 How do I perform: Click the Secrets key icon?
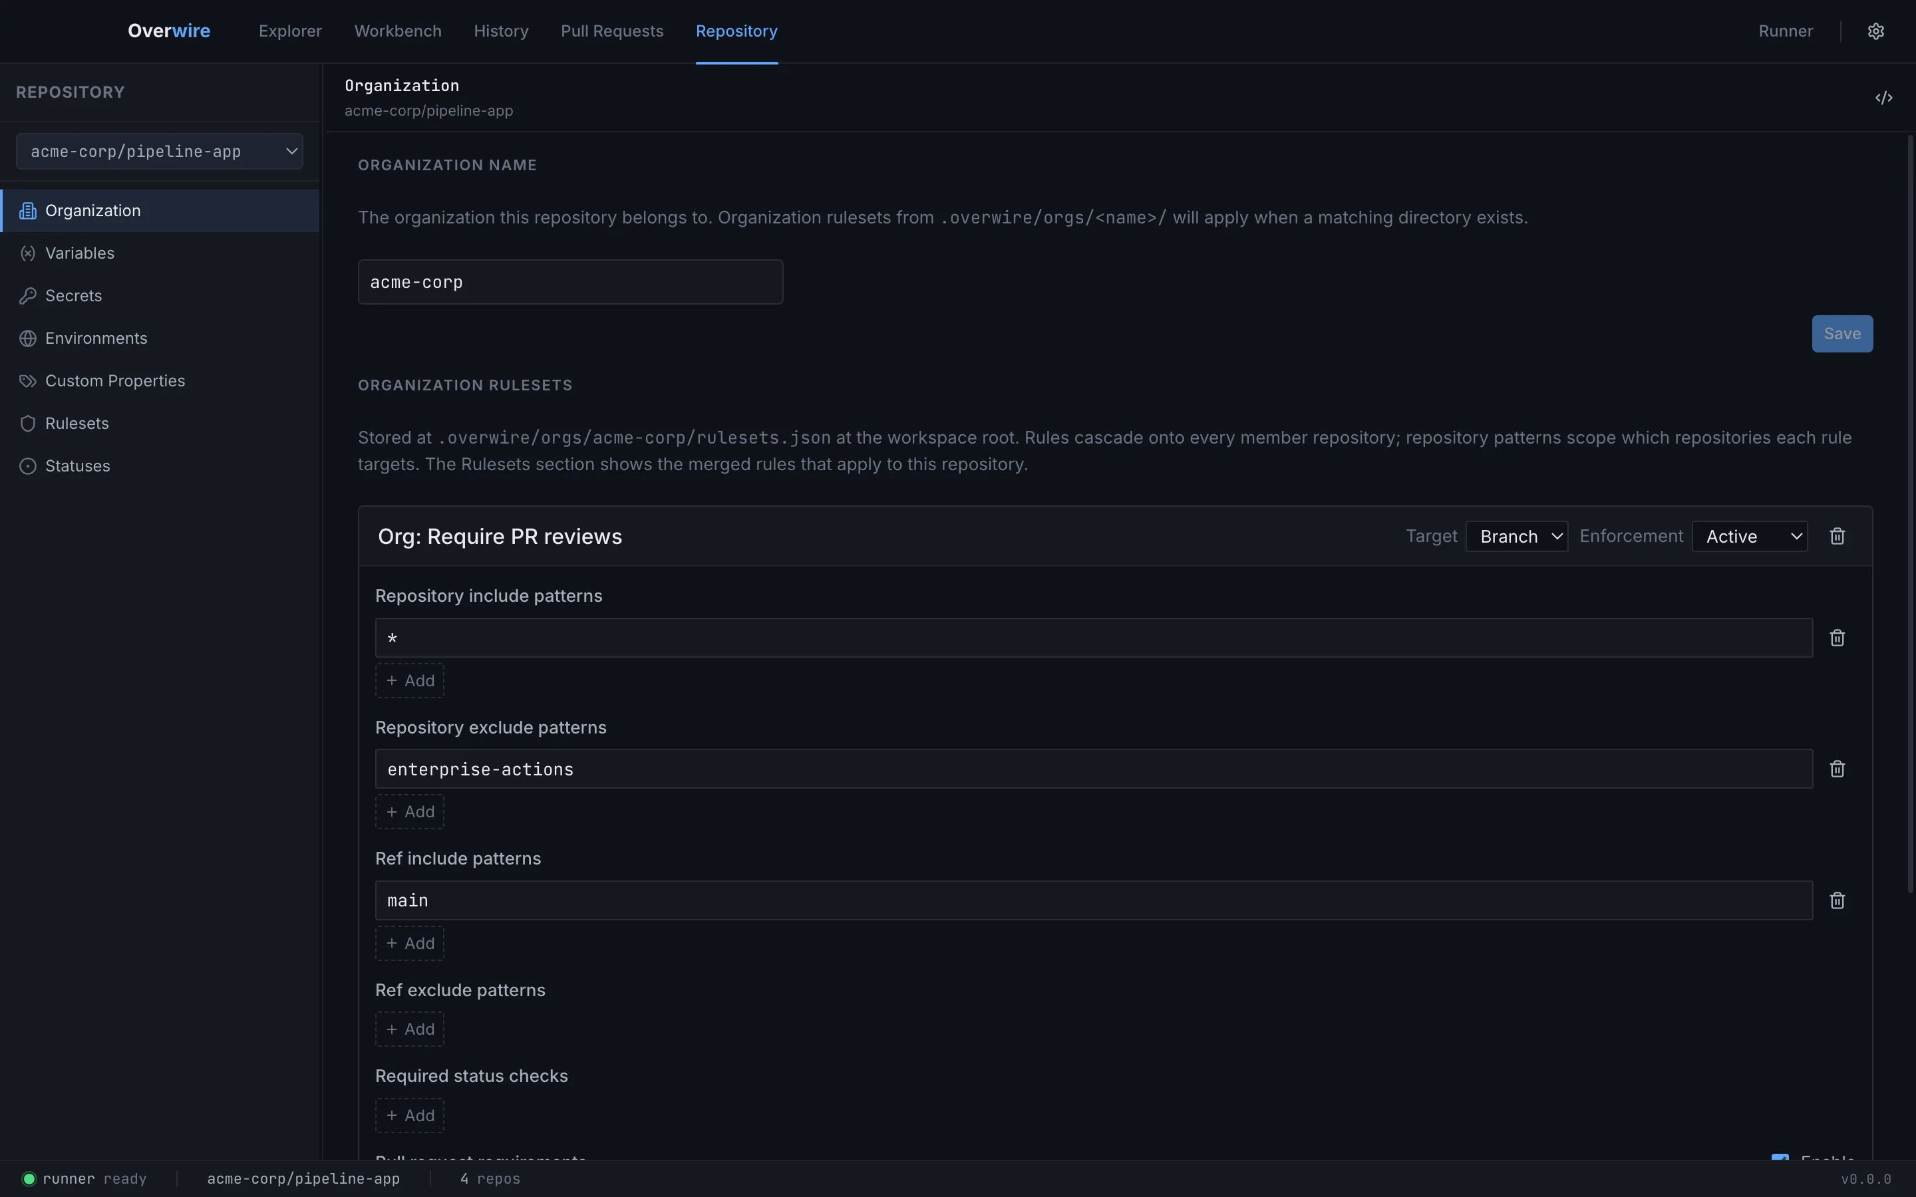28,296
